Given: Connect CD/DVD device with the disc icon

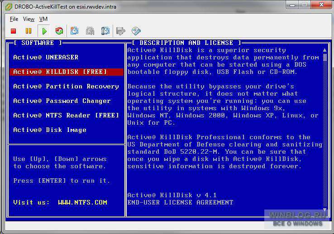Looking at the screenshot, I should 136,31.
